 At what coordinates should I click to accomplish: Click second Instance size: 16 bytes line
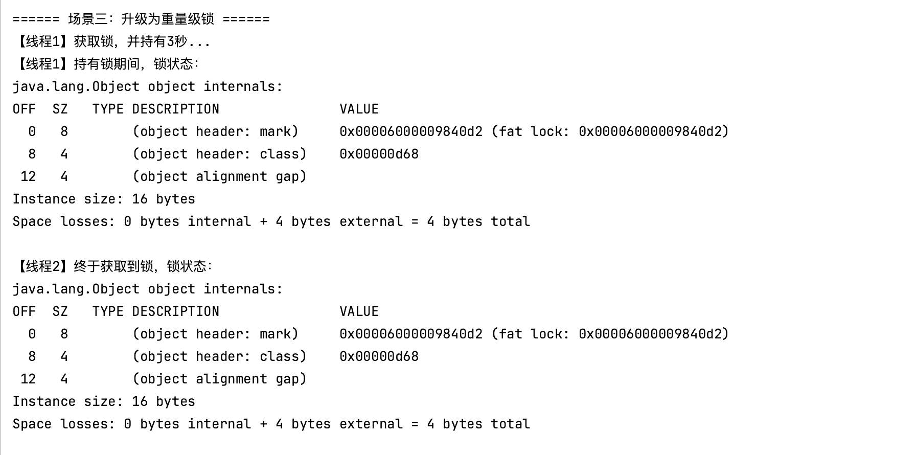[104, 401]
